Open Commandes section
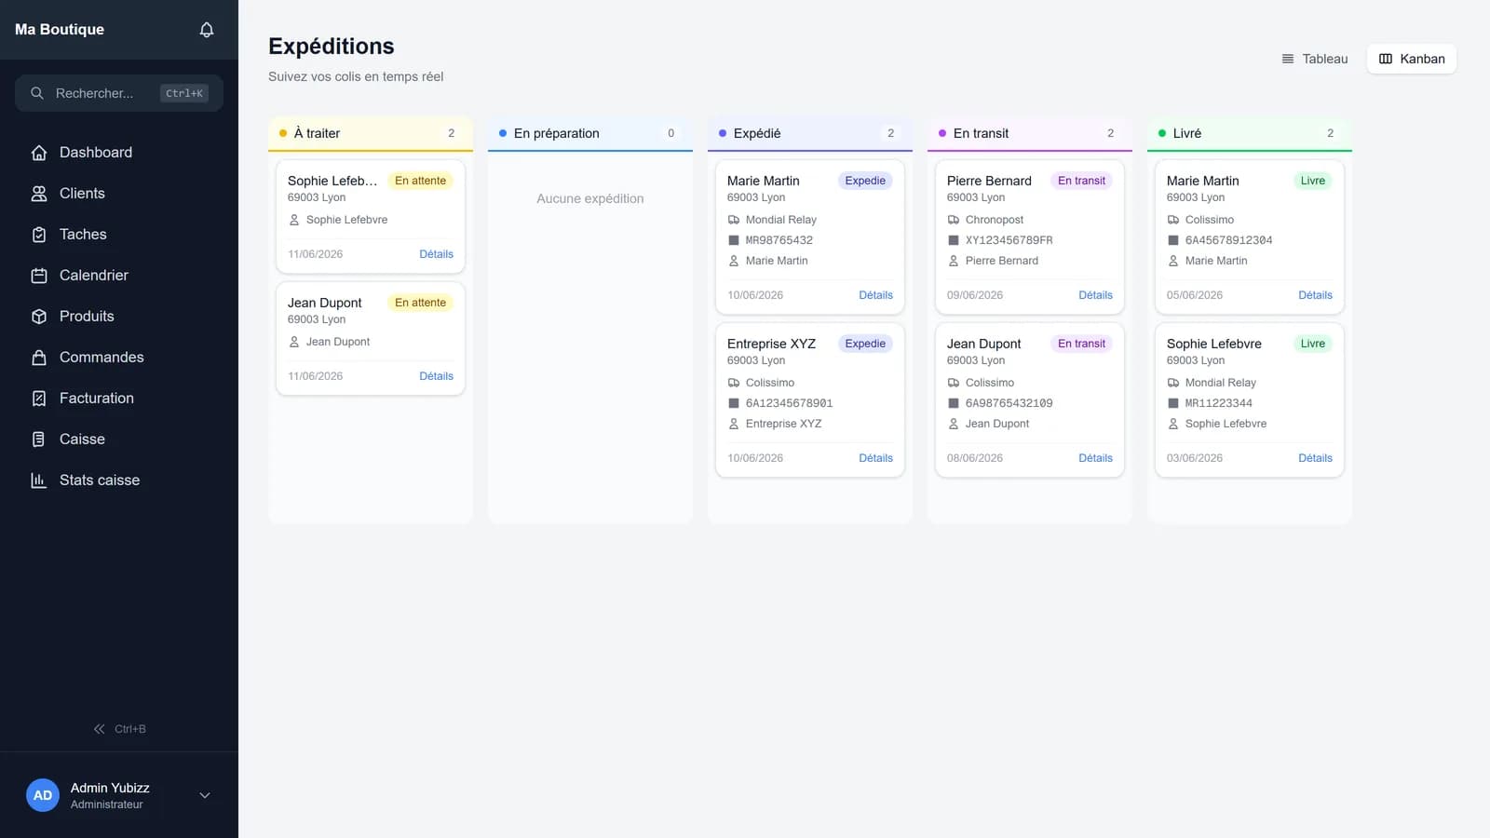The image size is (1490, 838). point(119,358)
